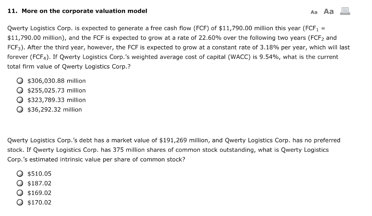Choose the $187.02 intrinsic value option
The width and height of the screenshot is (372, 216).
pyautogui.click(x=20, y=183)
